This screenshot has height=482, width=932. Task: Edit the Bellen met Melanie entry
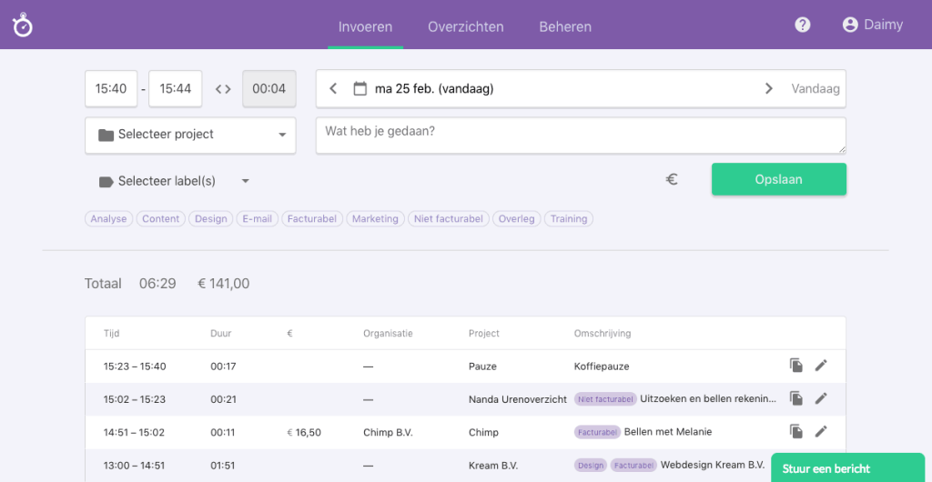click(x=821, y=432)
